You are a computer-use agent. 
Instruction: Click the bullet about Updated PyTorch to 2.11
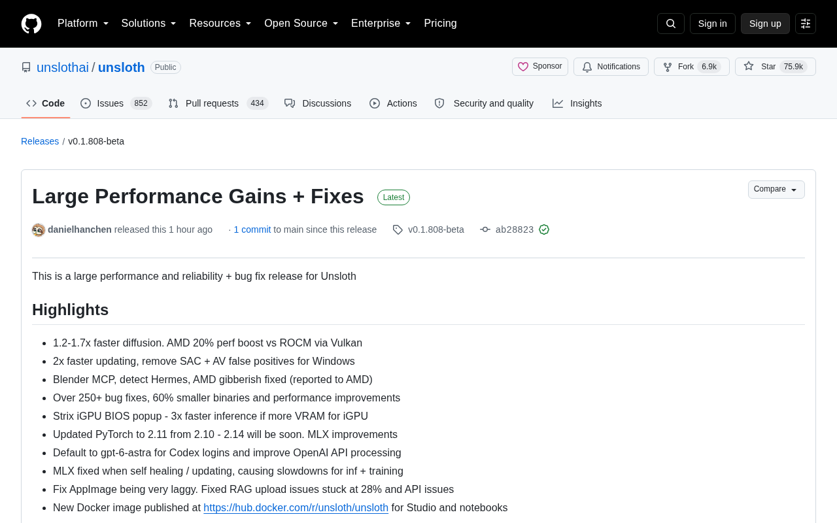[225, 434]
